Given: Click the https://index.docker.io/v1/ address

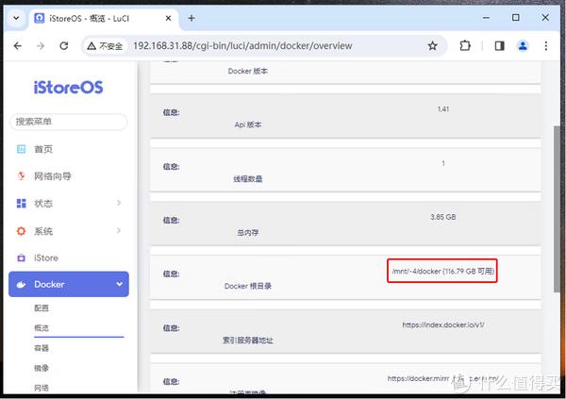Looking at the screenshot, I should coord(443,325).
